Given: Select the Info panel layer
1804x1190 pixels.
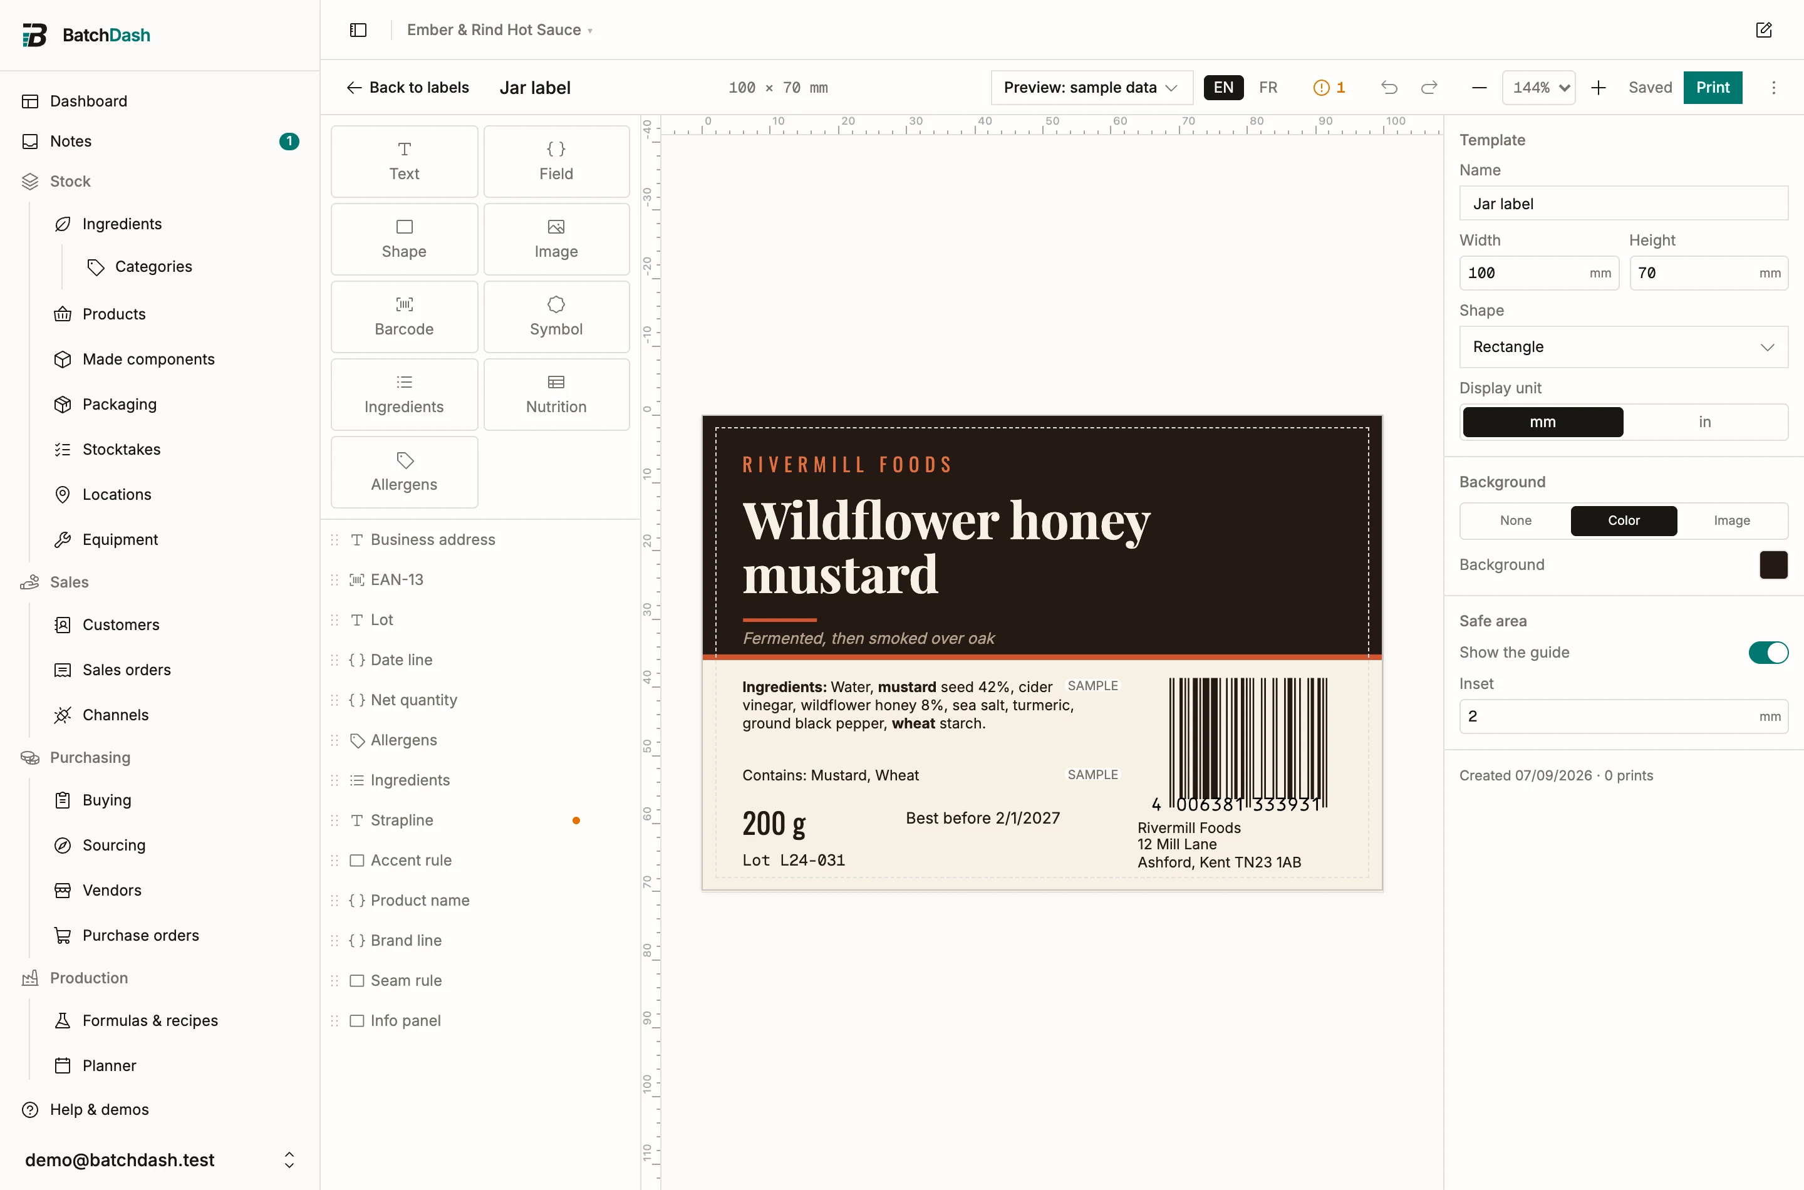Looking at the screenshot, I should point(480,1021).
